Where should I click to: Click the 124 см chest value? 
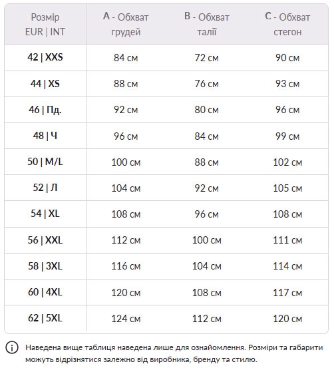[x=126, y=319]
